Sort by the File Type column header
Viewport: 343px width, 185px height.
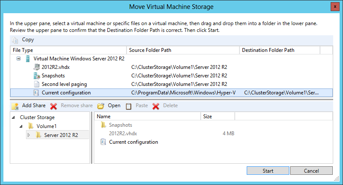(x=69, y=50)
